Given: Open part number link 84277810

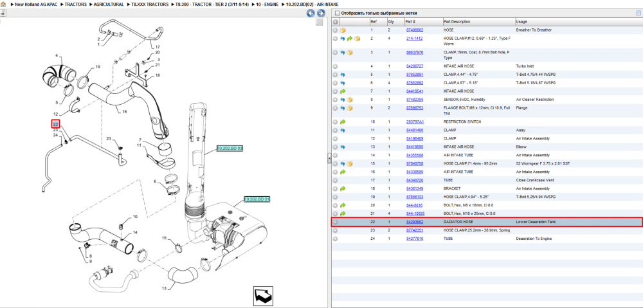Looking at the screenshot, I should [x=414, y=239].
